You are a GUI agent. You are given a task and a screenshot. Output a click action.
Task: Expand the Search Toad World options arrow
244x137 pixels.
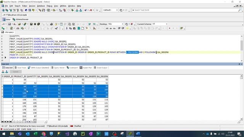pos(133,10)
